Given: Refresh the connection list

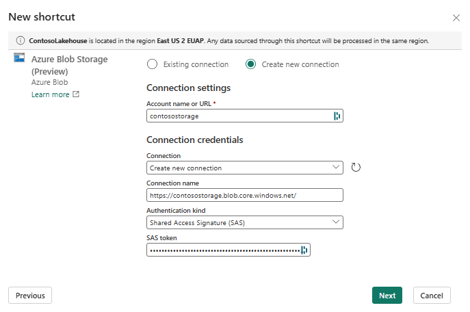Looking at the screenshot, I should [356, 167].
